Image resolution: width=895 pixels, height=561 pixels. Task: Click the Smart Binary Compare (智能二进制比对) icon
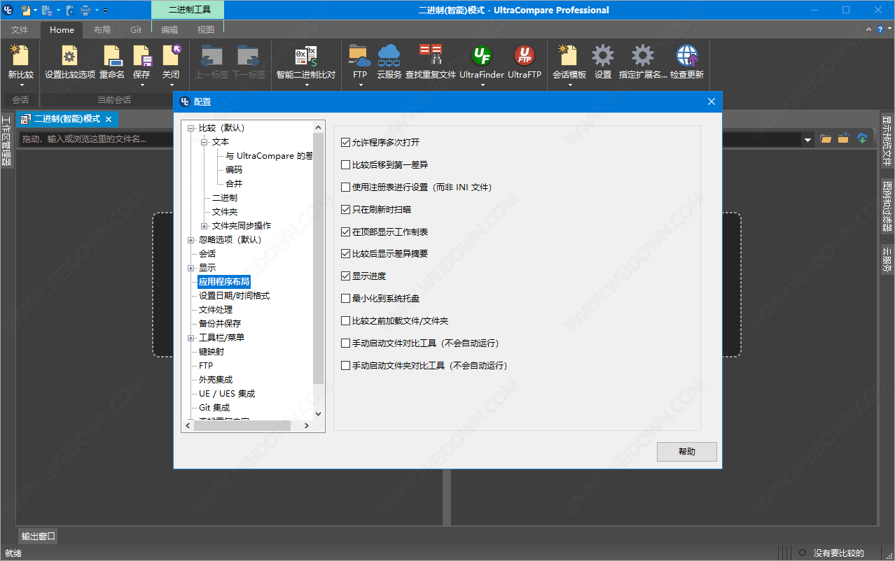[x=305, y=57]
